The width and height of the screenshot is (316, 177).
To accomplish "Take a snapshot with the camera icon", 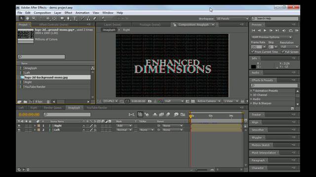I will pos(150,101).
